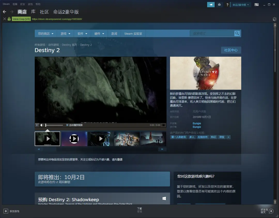Open the 命运2豪华版 profile tab
279x218 pixels.
[66, 12]
